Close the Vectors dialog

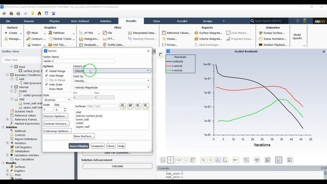click(x=148, y=51)
